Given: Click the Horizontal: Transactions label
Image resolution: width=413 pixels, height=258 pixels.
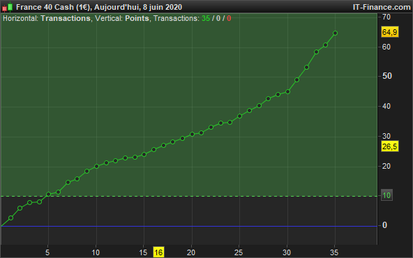Looking at the screenshot, I should [x=47, y=18].
